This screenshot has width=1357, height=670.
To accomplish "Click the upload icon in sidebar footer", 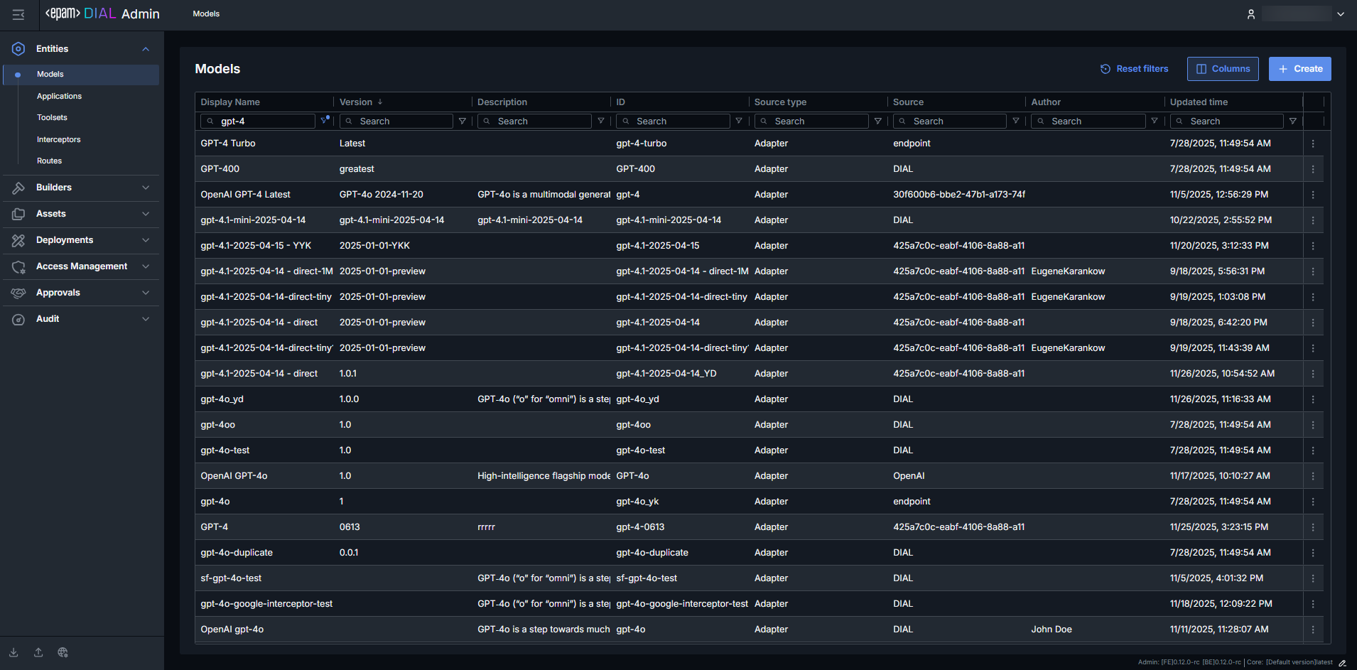I will pyautogui.click(x=38, y=652).
